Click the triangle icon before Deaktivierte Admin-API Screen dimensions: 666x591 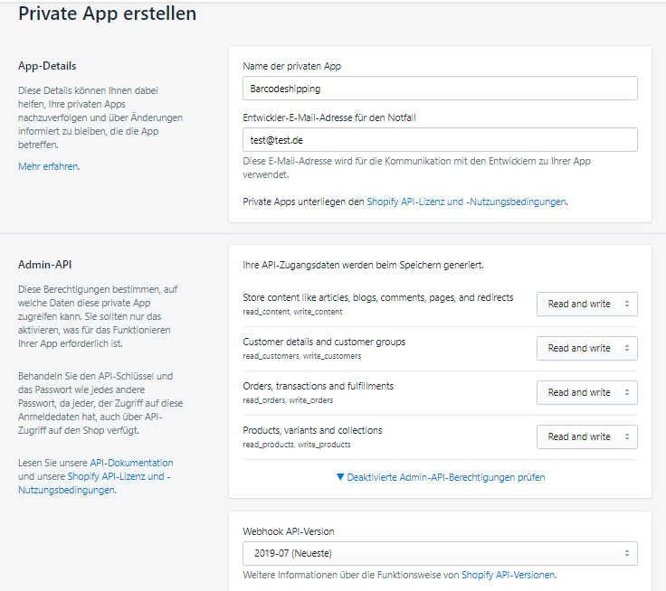pyautogui.click(x=340, y=477)
